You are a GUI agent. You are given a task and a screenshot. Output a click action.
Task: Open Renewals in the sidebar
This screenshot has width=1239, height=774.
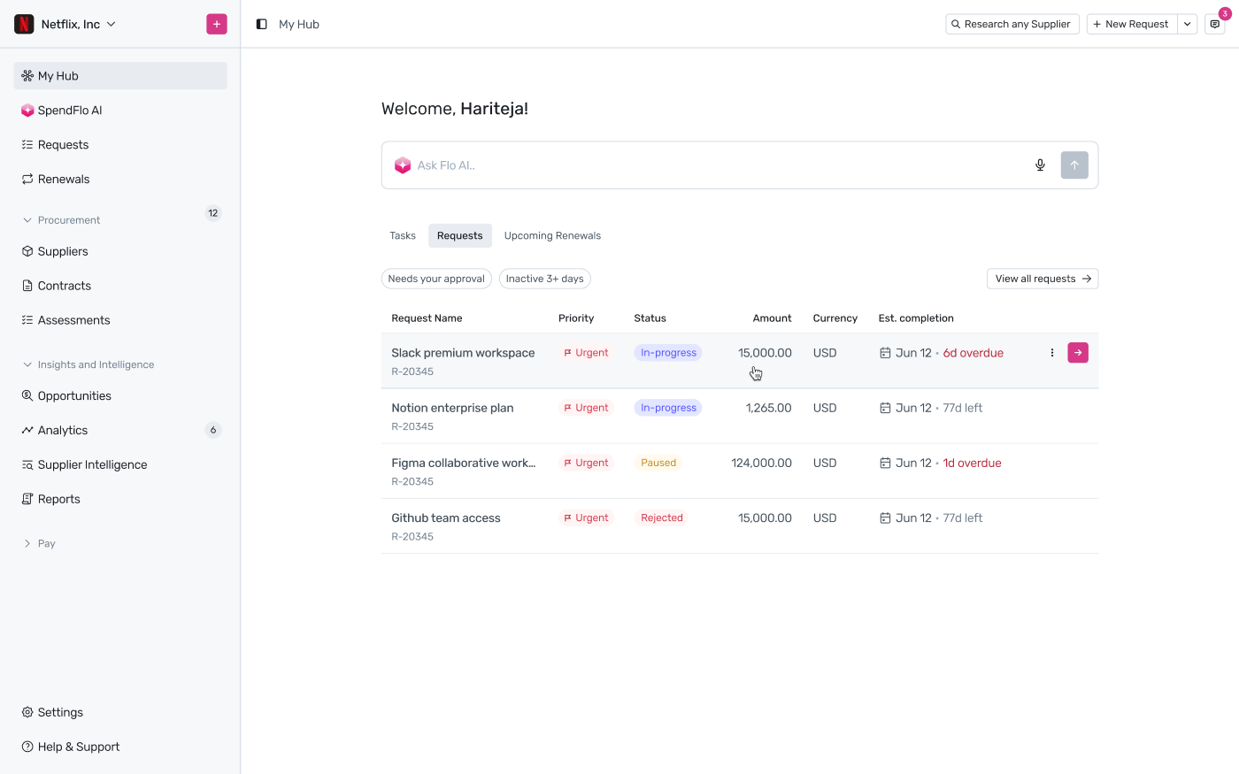click(120, 179)
